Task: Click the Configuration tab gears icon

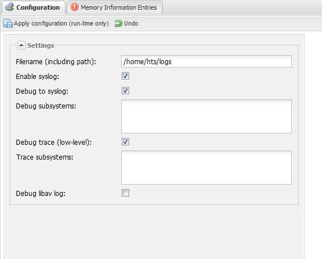Action: coord(9,7)
